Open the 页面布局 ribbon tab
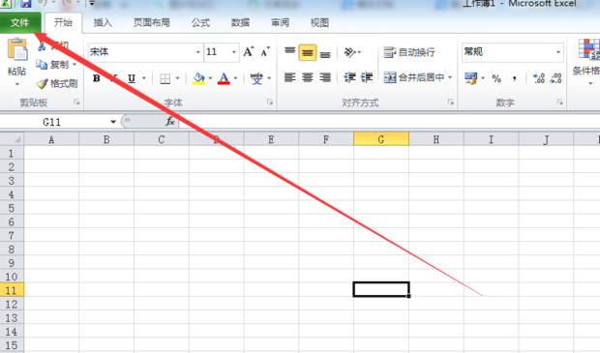This screenshot has height=353, width=600. (x=152, y=23)
